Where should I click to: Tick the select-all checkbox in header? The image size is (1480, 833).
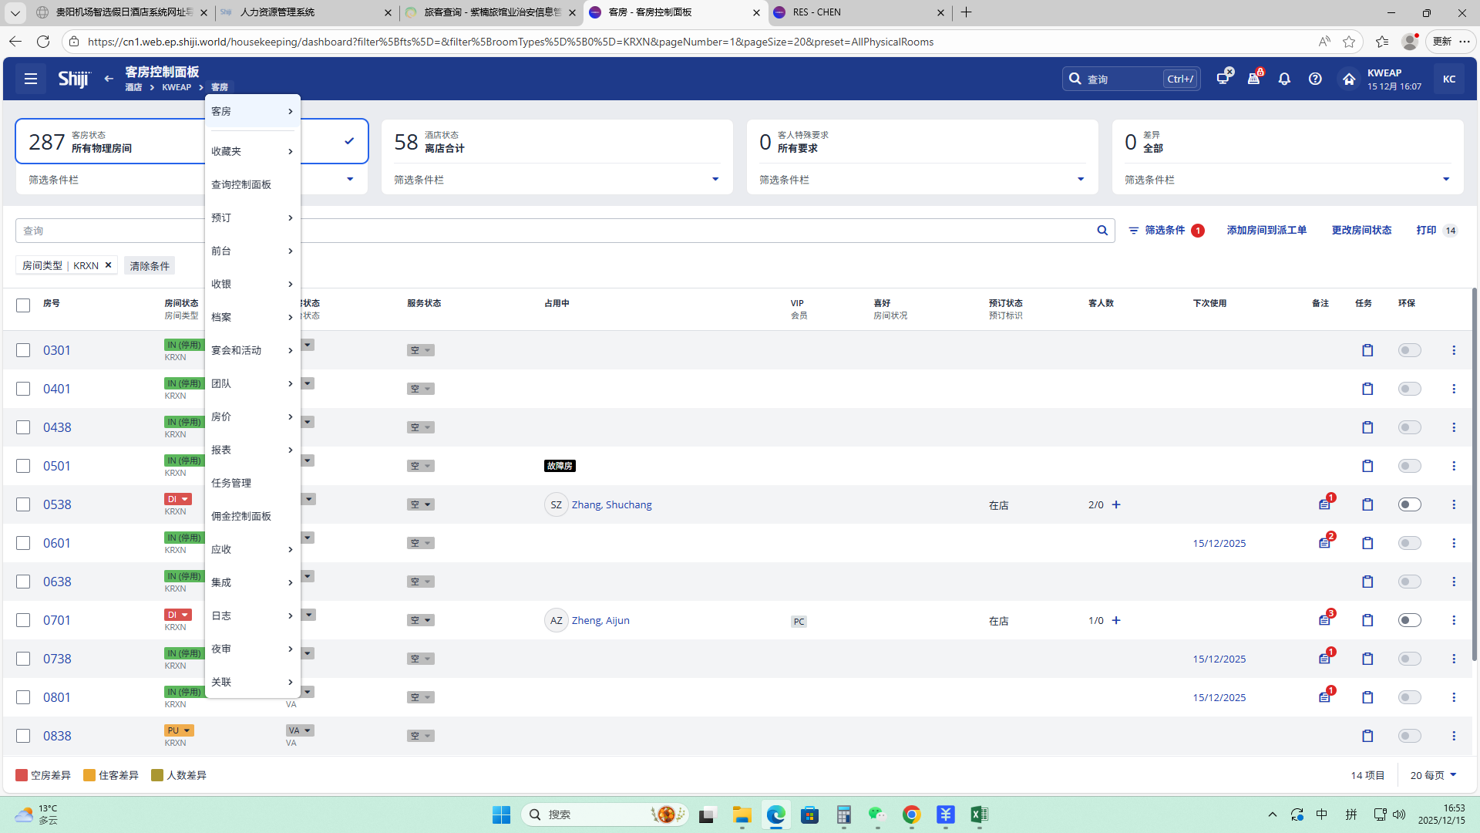23,305
